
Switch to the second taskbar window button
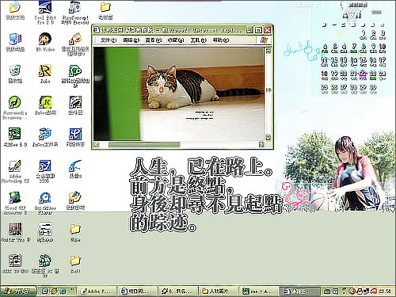coord(138,291)
